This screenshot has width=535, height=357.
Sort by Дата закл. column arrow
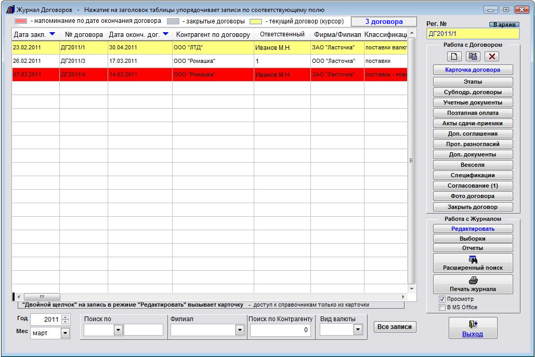click(51, 35)
